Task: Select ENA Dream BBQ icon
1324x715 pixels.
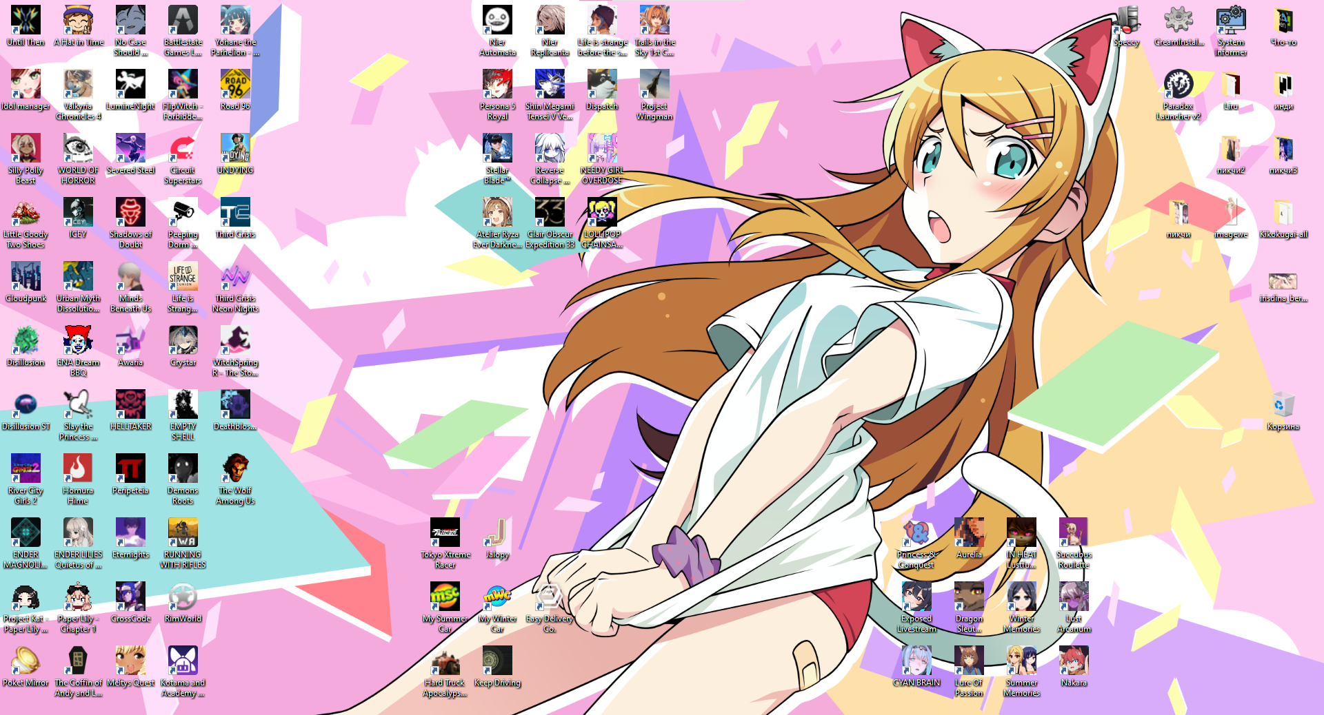Action: point(78,351)
